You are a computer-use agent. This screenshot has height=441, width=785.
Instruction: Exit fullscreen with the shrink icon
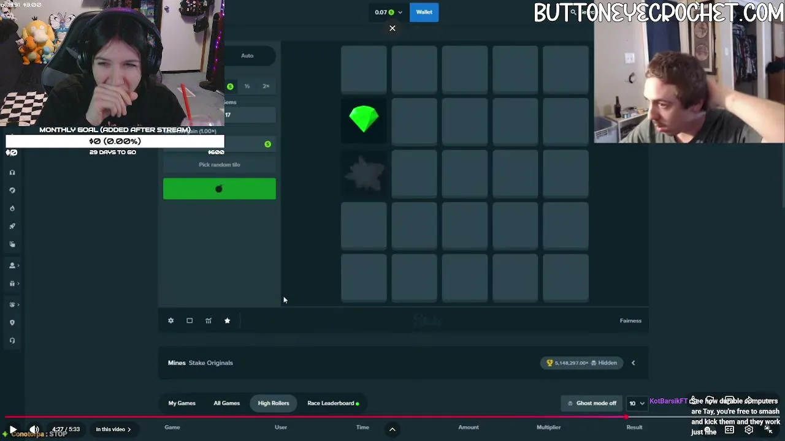768,430
